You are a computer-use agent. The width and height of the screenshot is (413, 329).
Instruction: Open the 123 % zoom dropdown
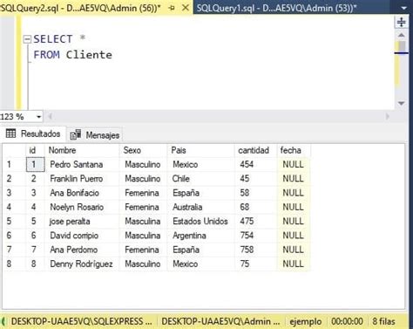(38, 117)
